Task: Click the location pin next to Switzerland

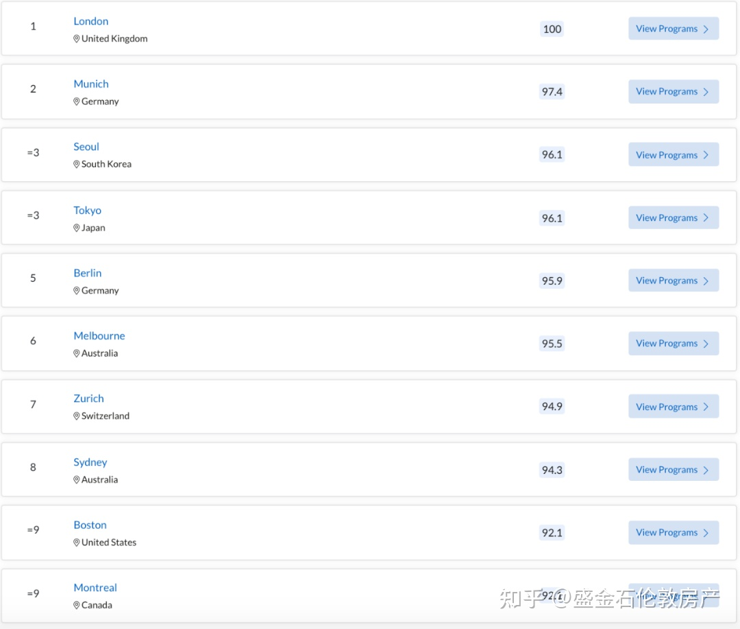Action: coord(77,416)
